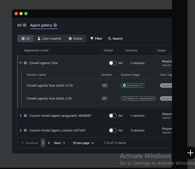This screenshot has width=195, height=169.
Task: Expand Custom model agent_langgraph-d0e9697 row
Action: point(20,116)
